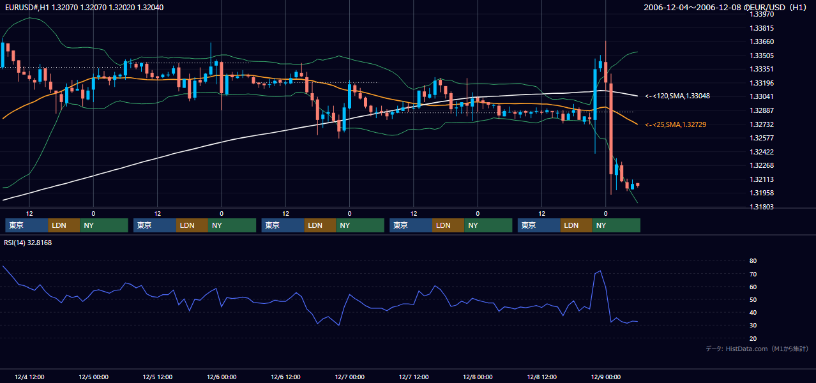Click the RSI scale value 30

tap(753, 325)
